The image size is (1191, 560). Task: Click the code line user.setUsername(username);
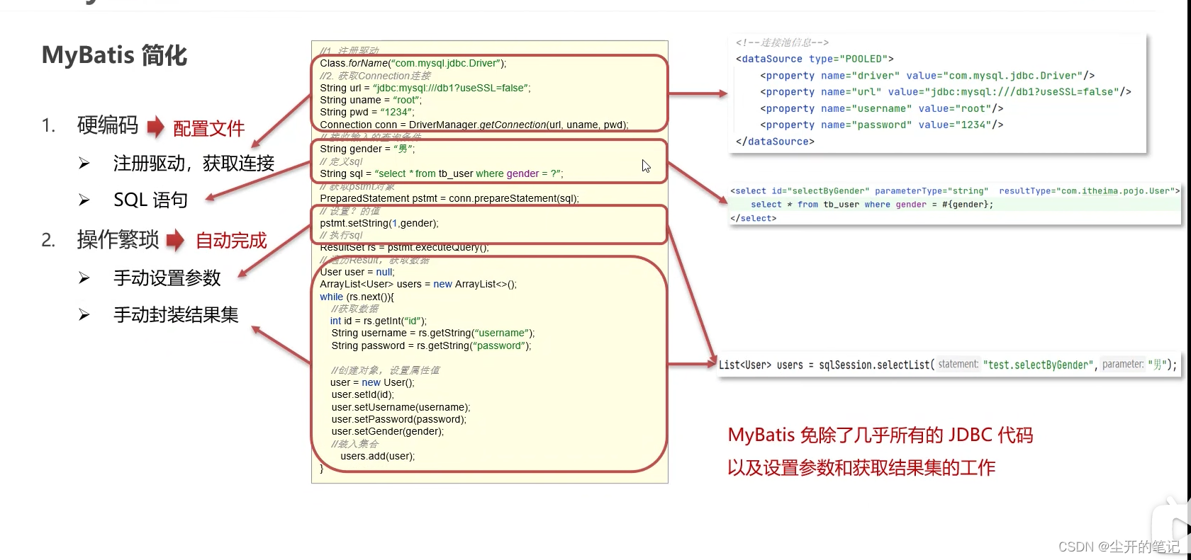(x=401, y=407)
